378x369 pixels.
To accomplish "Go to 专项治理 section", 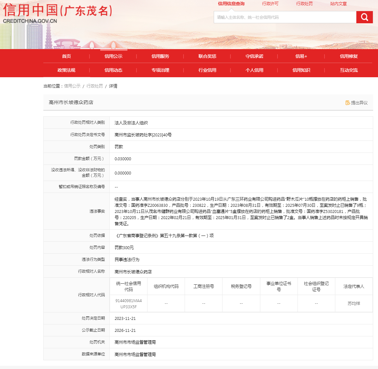I will 160,70.
